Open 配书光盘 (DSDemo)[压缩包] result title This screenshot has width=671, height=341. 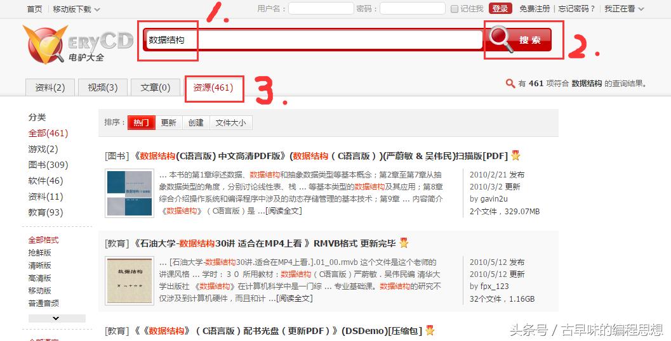(x=277, y=331)
